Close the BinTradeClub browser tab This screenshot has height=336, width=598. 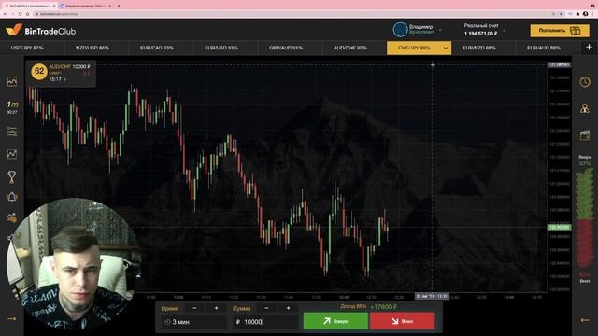point(54,6)
